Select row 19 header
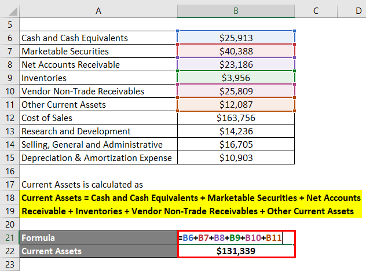This screenshot has width=366, height=271. tap(10, 211)
